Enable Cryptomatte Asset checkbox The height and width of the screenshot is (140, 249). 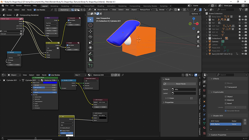pos(226,104)
